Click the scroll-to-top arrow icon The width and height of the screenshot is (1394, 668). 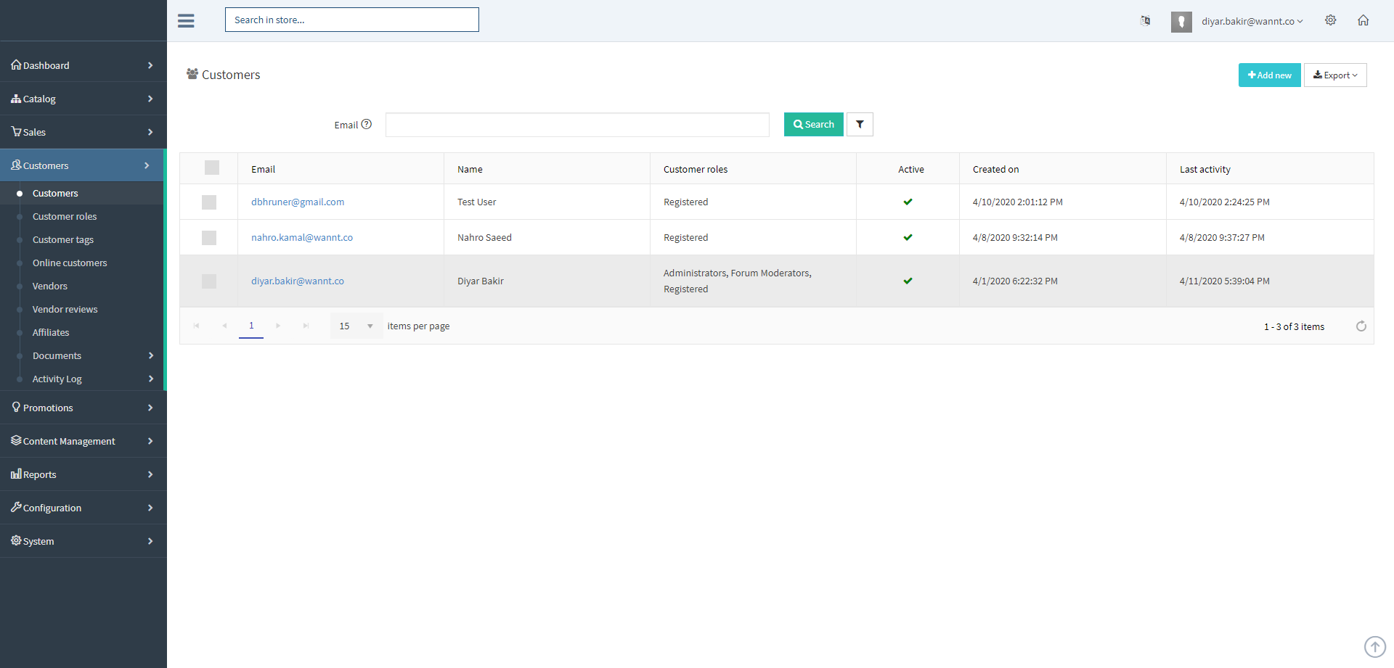point(1374,646)
